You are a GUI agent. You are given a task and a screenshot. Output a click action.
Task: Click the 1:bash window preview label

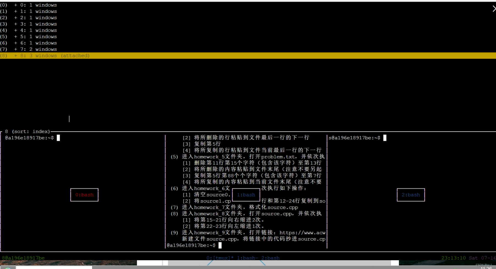point(246,195)
